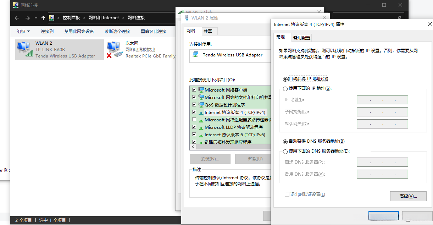Screen dimensions: 433x225
Task: Click the control panel icon in address bar
Action: [x=52, y=17]
